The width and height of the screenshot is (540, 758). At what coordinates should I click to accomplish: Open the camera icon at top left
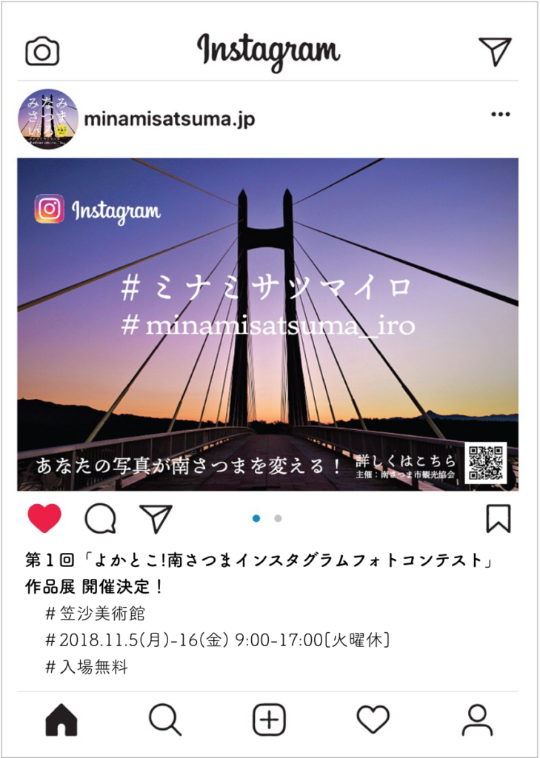pos(42,51)
